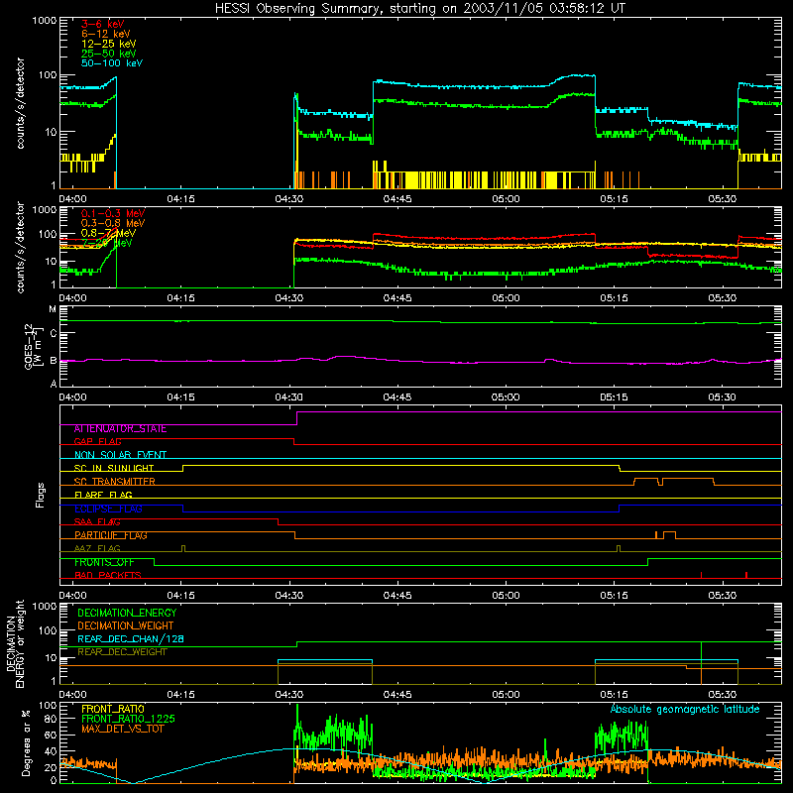793x793 pixels.
Task: Click the DECIMATION_WEIGHT legend label
Action: 126,625
